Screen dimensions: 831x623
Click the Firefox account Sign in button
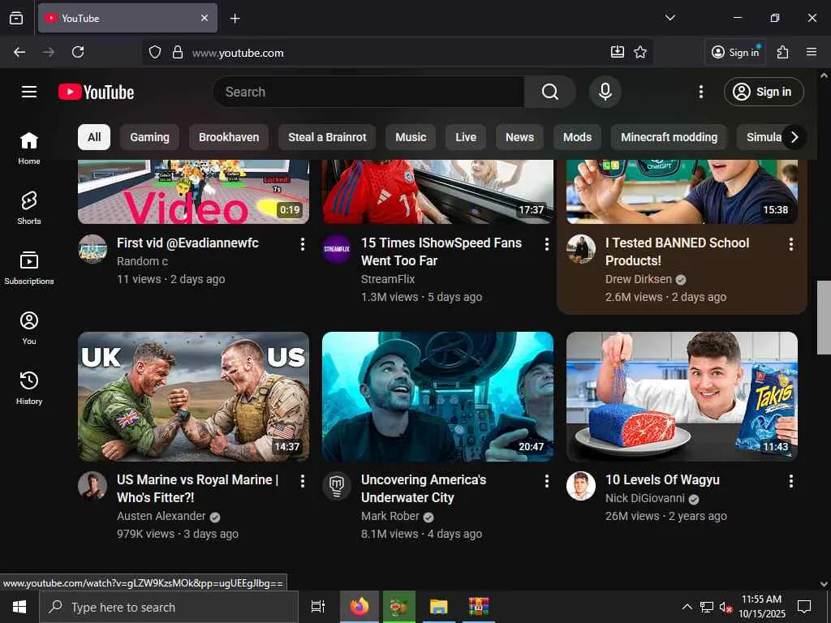735,52
